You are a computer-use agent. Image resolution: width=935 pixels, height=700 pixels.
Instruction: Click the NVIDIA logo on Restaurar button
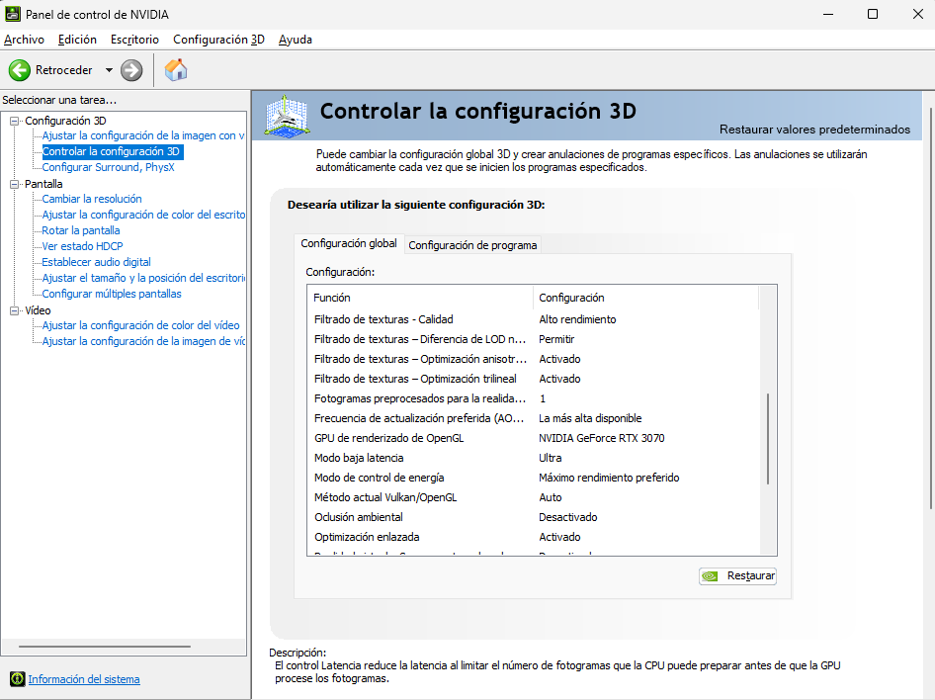(711, 576)
